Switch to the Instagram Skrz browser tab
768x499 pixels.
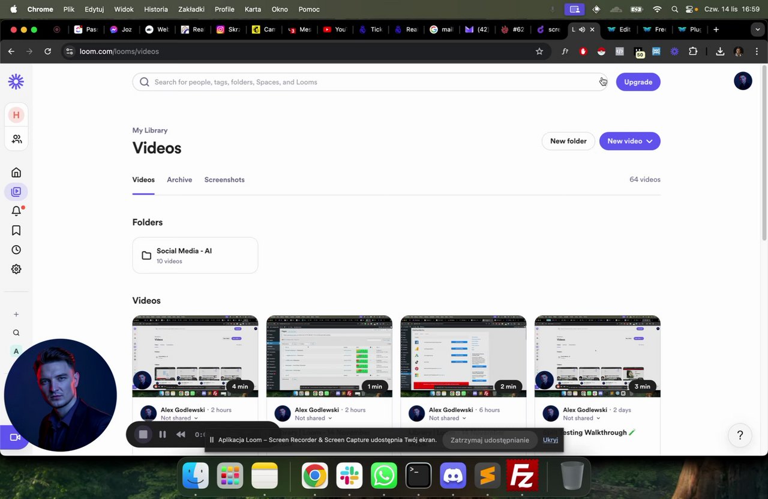tap(228, 29)
